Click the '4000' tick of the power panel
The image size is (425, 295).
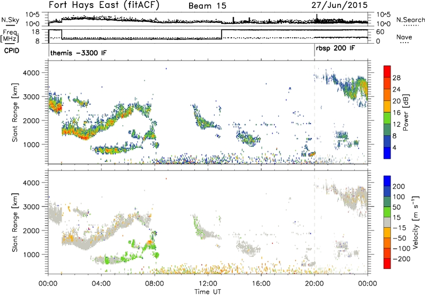coord(31,73)
